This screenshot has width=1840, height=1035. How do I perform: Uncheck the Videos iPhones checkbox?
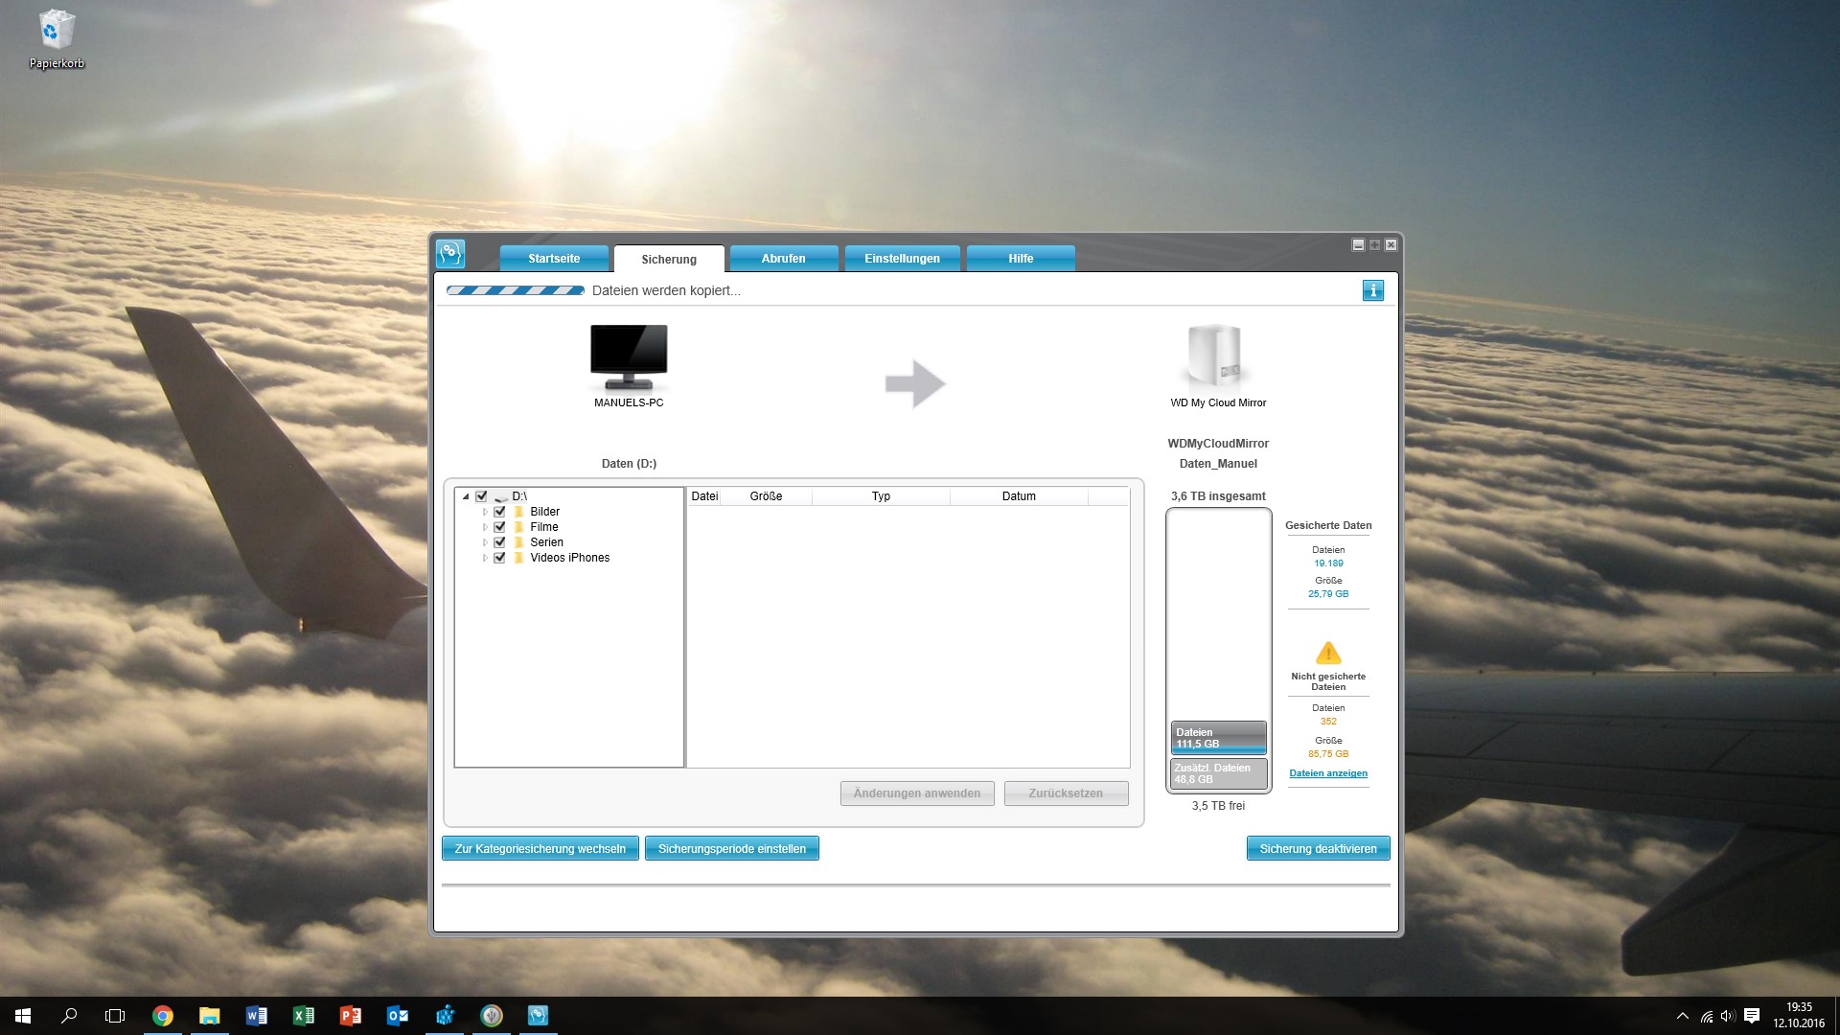499,558
